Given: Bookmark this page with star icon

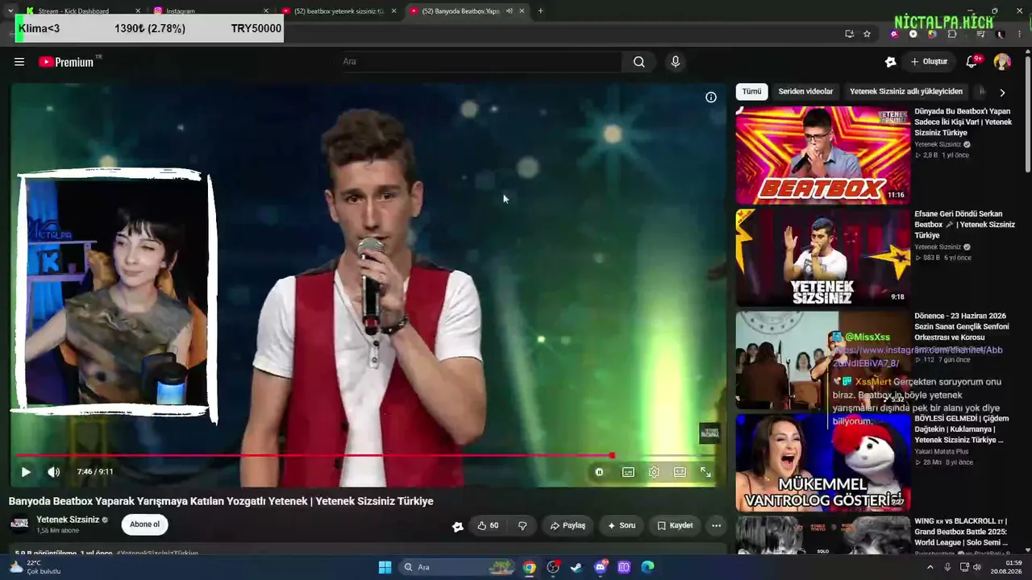Looking at the screenshot, I should click(x=867, y=34).
